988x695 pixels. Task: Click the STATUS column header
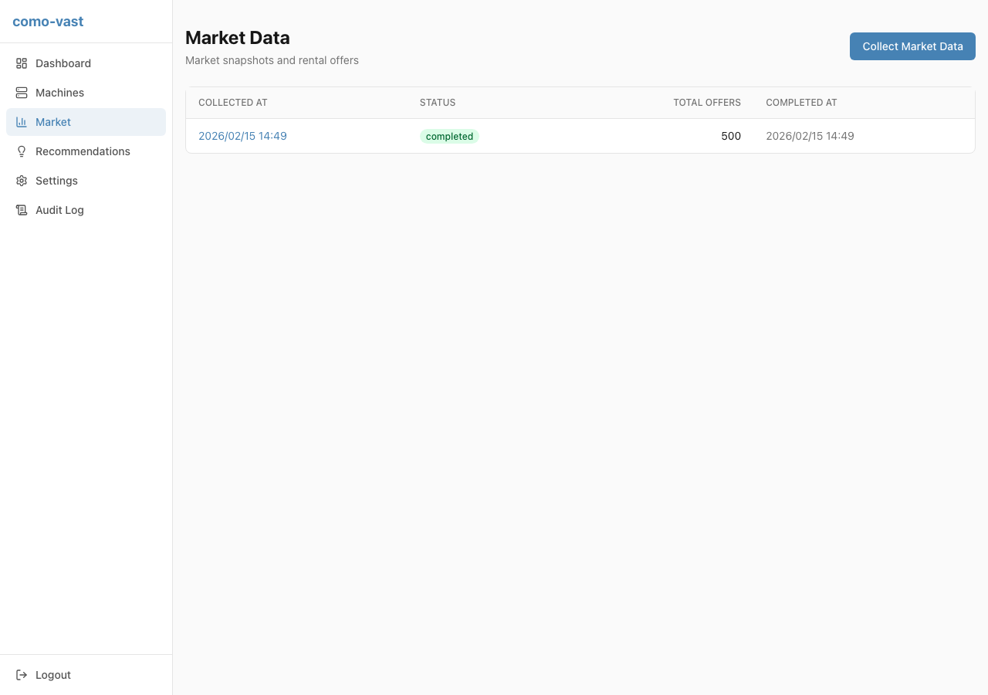point(438,103)
